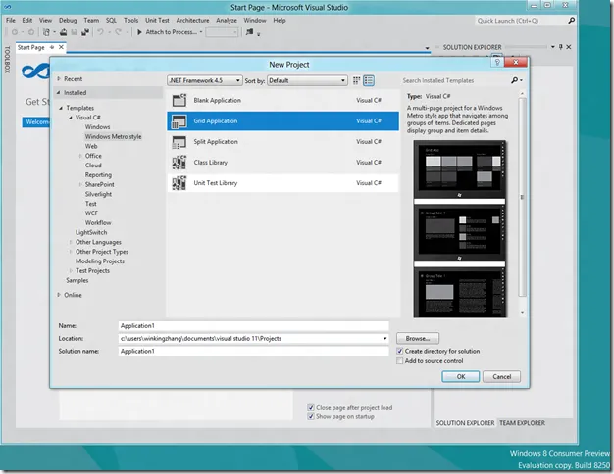Expand the Online templates node
The image size is (614, 474).
tap(59, 294)
